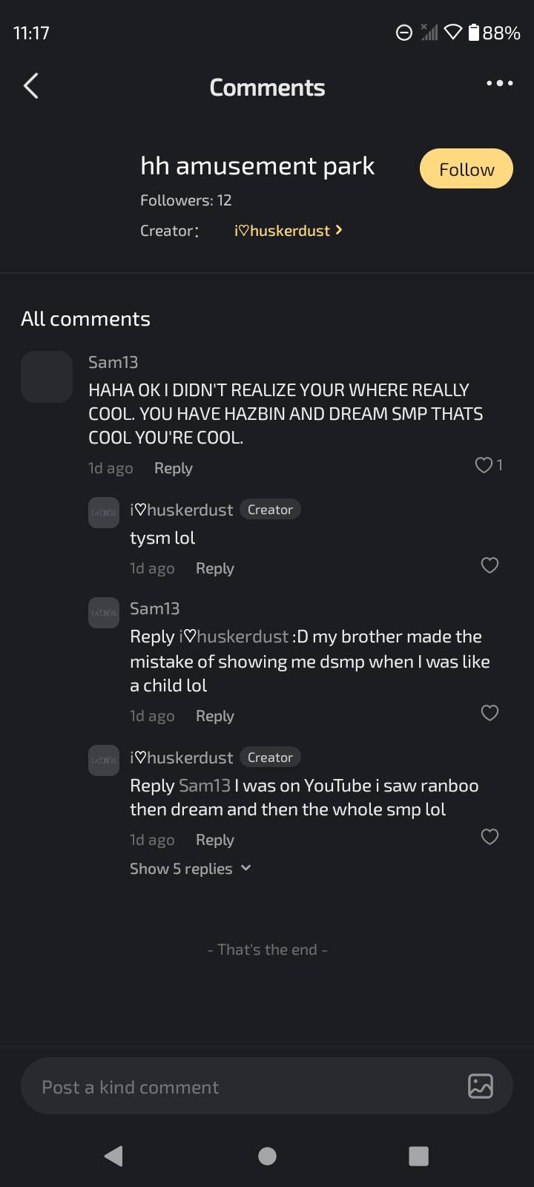Tap the back arrow icon
The height and width of the screenshot is (1187, 534).
pos(31,86)
